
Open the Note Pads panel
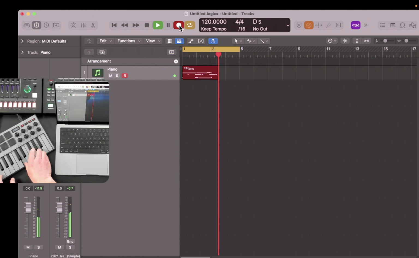tap(393, 25)
